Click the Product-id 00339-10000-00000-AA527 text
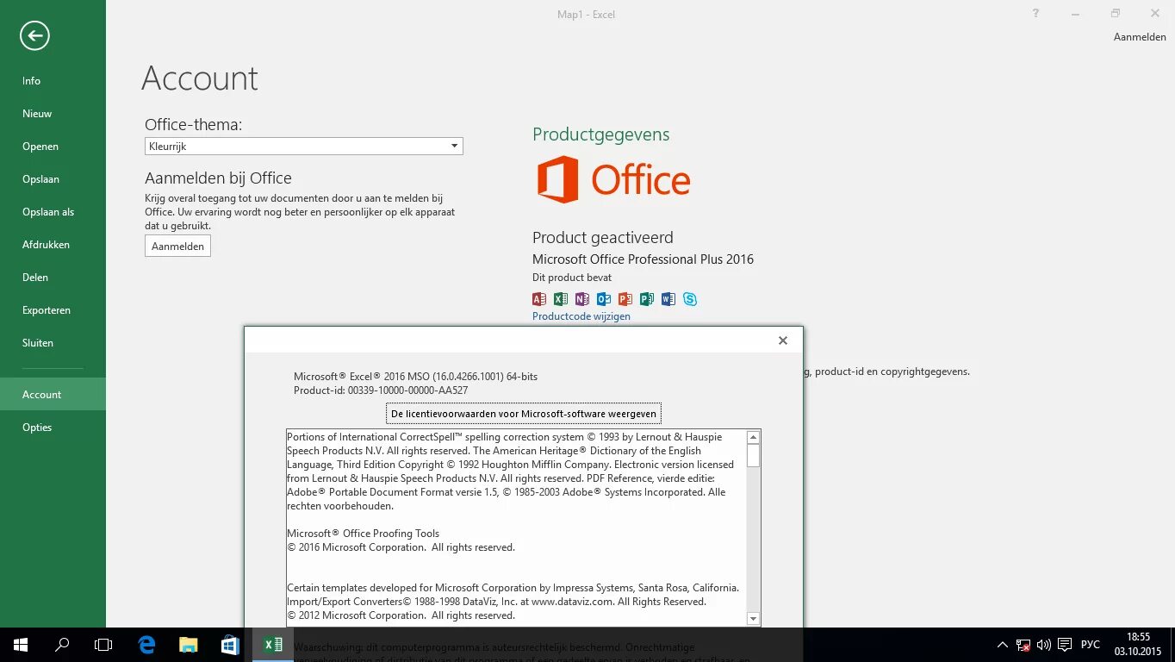The width and height of the screenshot is (1175, 662). pos(381,390)
